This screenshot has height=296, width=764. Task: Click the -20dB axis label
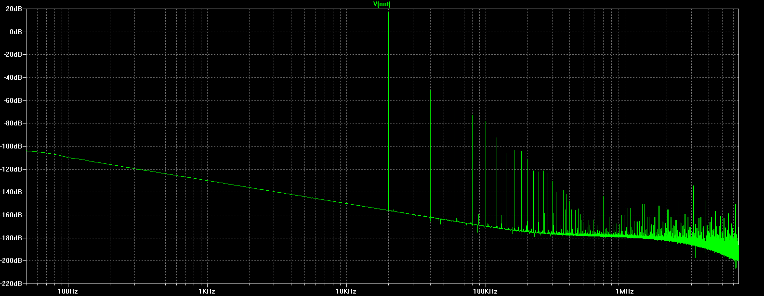14,55
